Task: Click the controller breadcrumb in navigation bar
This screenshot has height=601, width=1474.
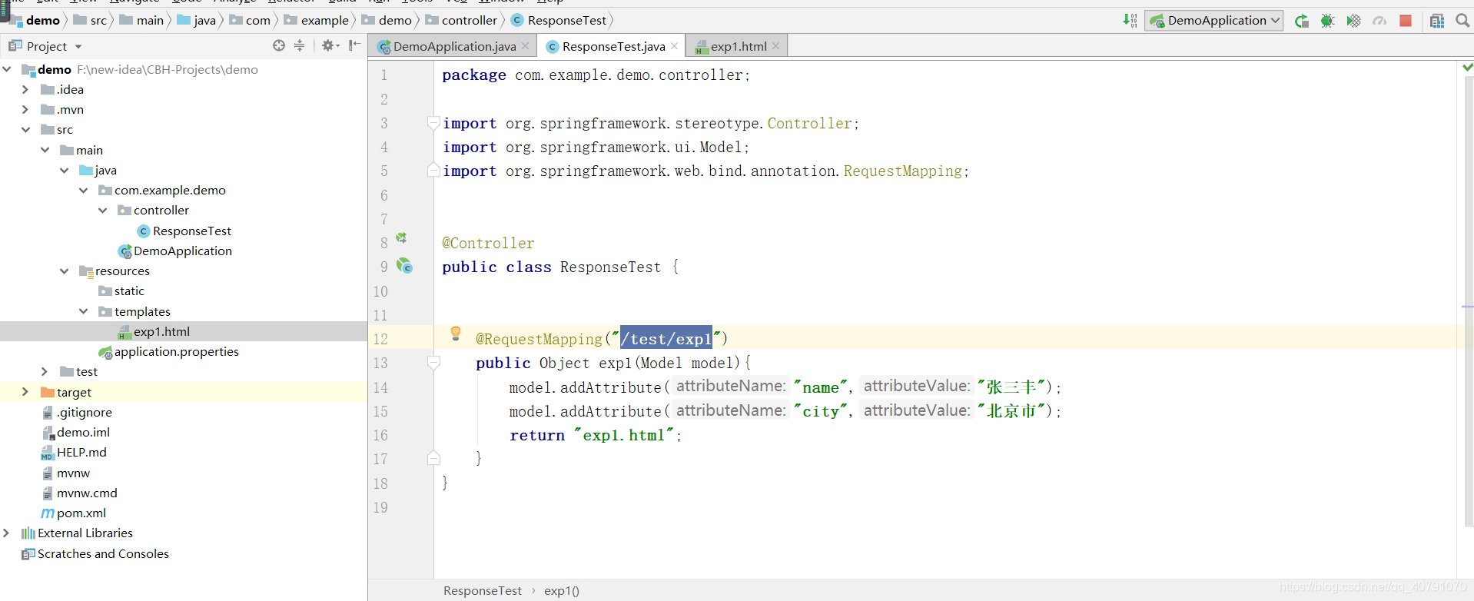Action: 461,21
